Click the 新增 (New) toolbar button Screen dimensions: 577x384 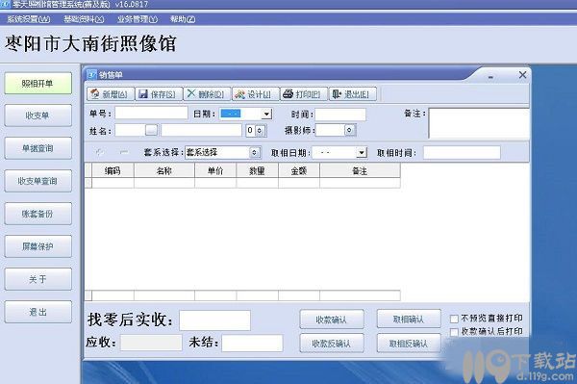tap(111, 94)
